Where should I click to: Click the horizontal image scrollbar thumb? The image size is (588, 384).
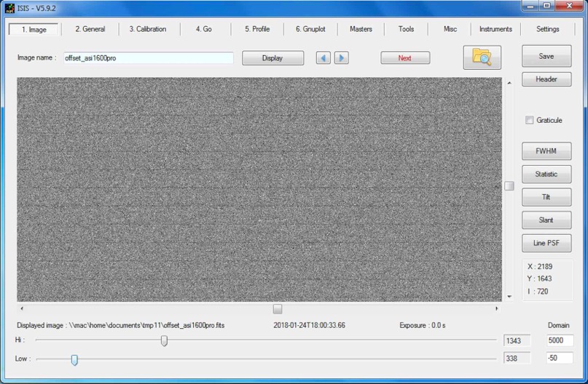(x=278, y=309)
